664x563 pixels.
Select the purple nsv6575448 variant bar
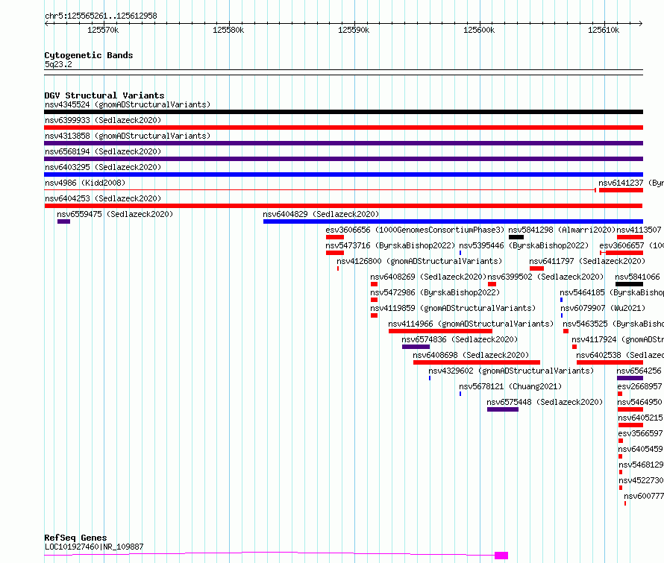coord(503,409)
